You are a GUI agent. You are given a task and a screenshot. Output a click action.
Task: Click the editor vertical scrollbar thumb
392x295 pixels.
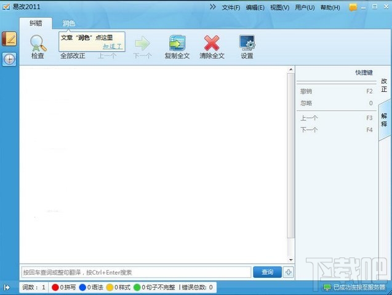click(290, 155)
